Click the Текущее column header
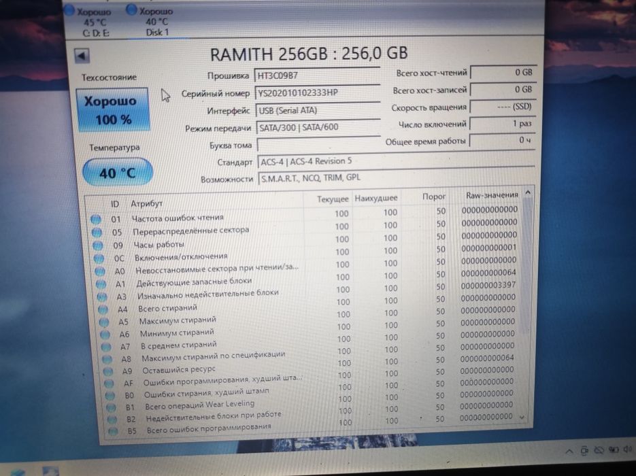 click(x=333, y=199)
